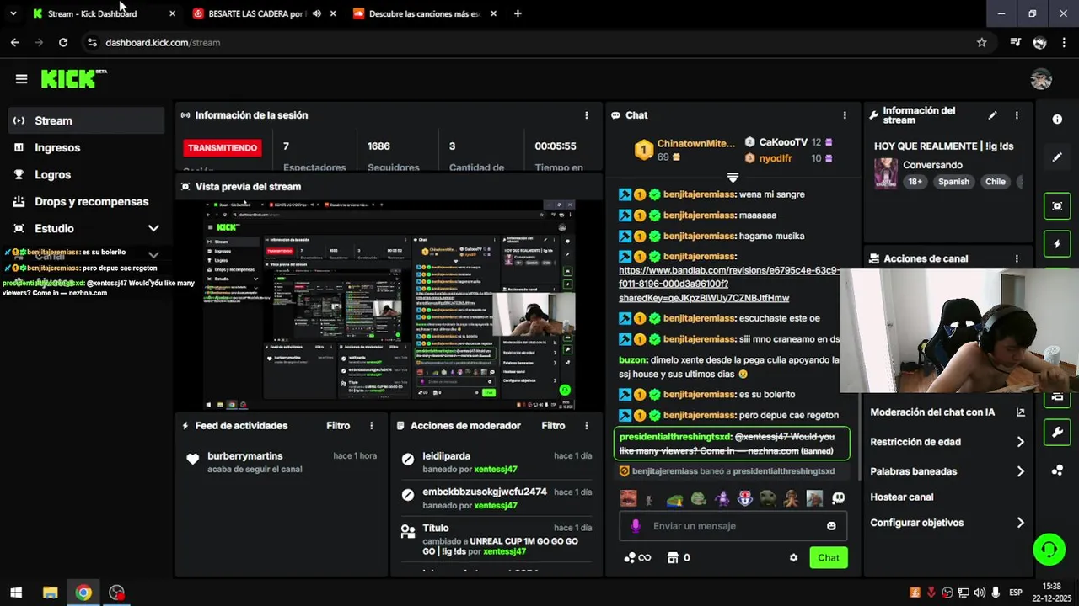Open File Explorer from the taskbar
The width and height of the screenshot is (1079, 606).
[x=50, y=593]
